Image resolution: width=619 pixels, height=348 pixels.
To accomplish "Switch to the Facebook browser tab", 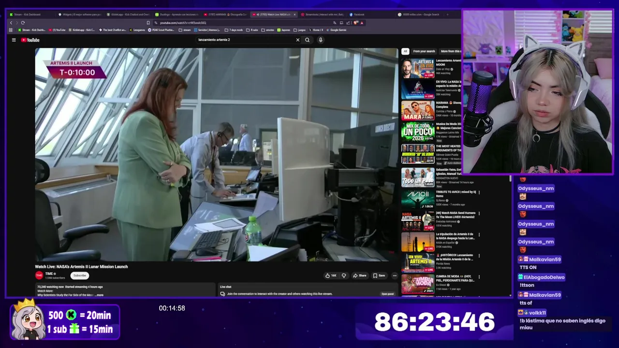I will [x=370, y=14].
